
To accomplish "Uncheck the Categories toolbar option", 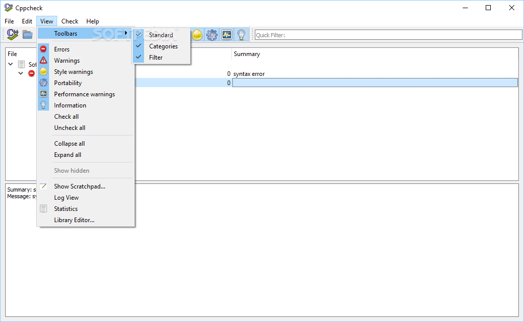I will pyautogui.click(x=162, y=46).
